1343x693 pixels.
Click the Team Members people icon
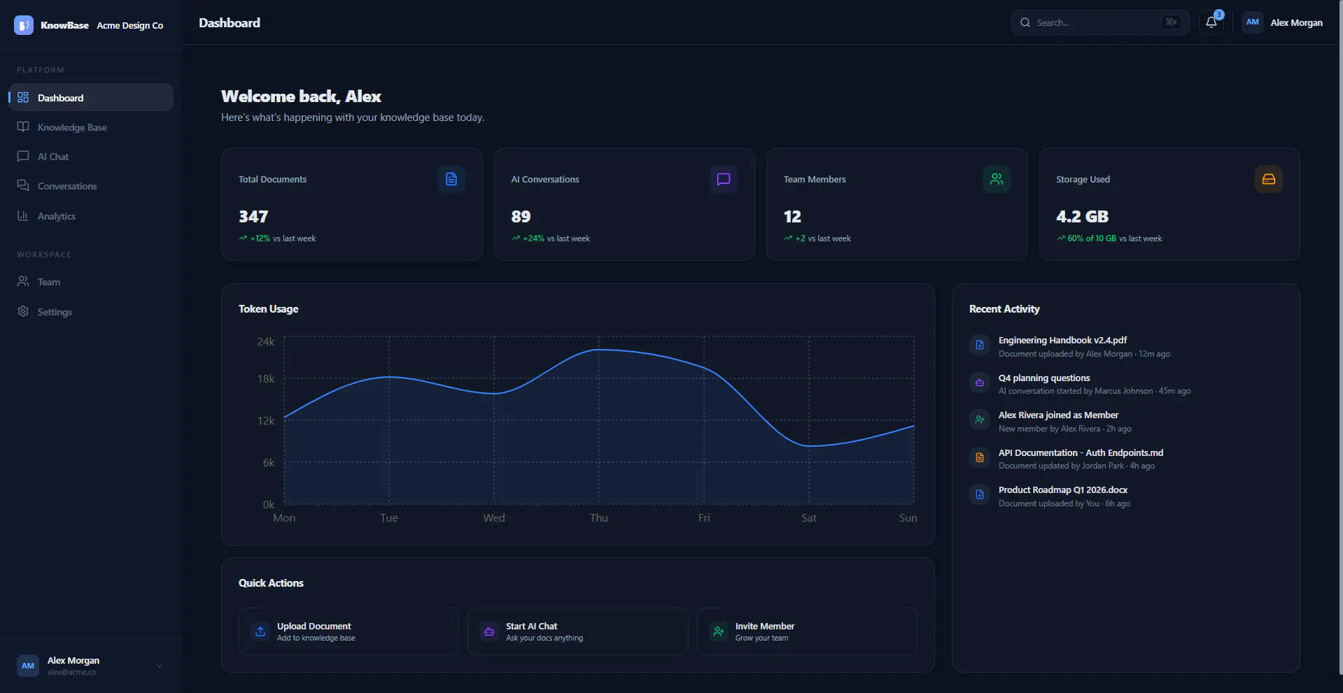point(997,179)
